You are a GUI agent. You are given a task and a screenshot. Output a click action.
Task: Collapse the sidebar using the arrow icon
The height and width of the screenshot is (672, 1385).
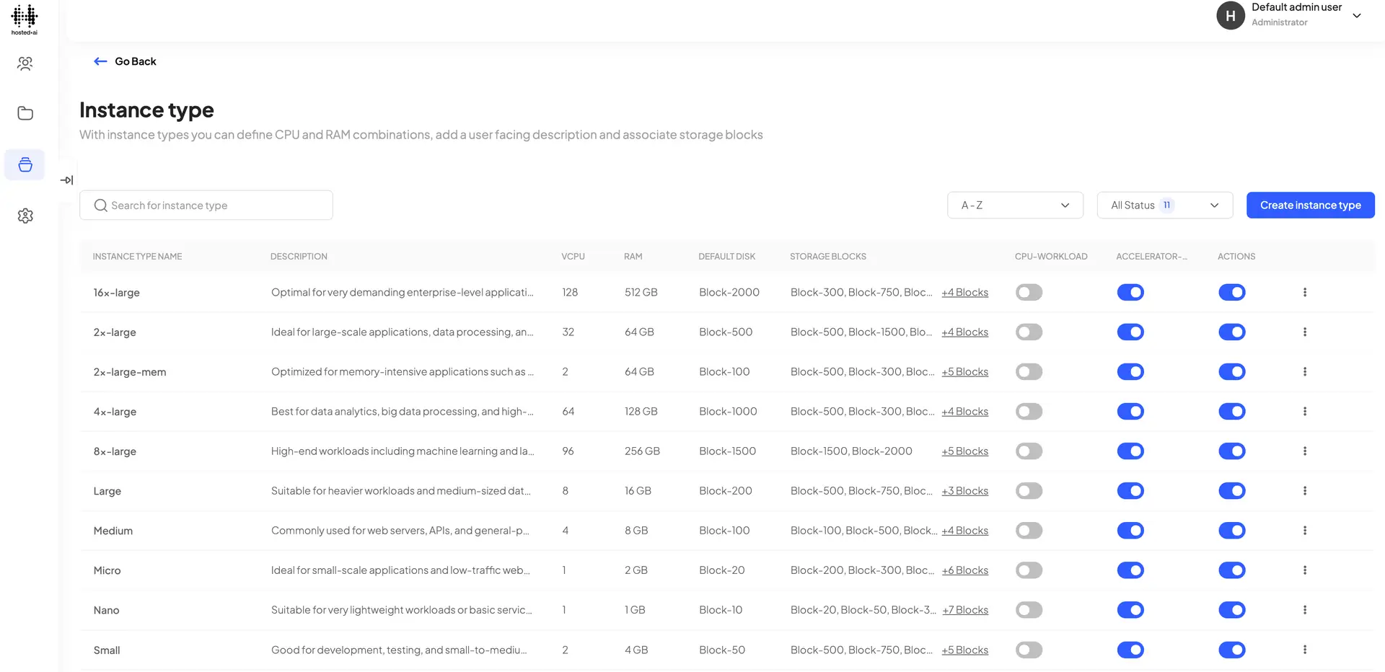click(x=67, y=180)
